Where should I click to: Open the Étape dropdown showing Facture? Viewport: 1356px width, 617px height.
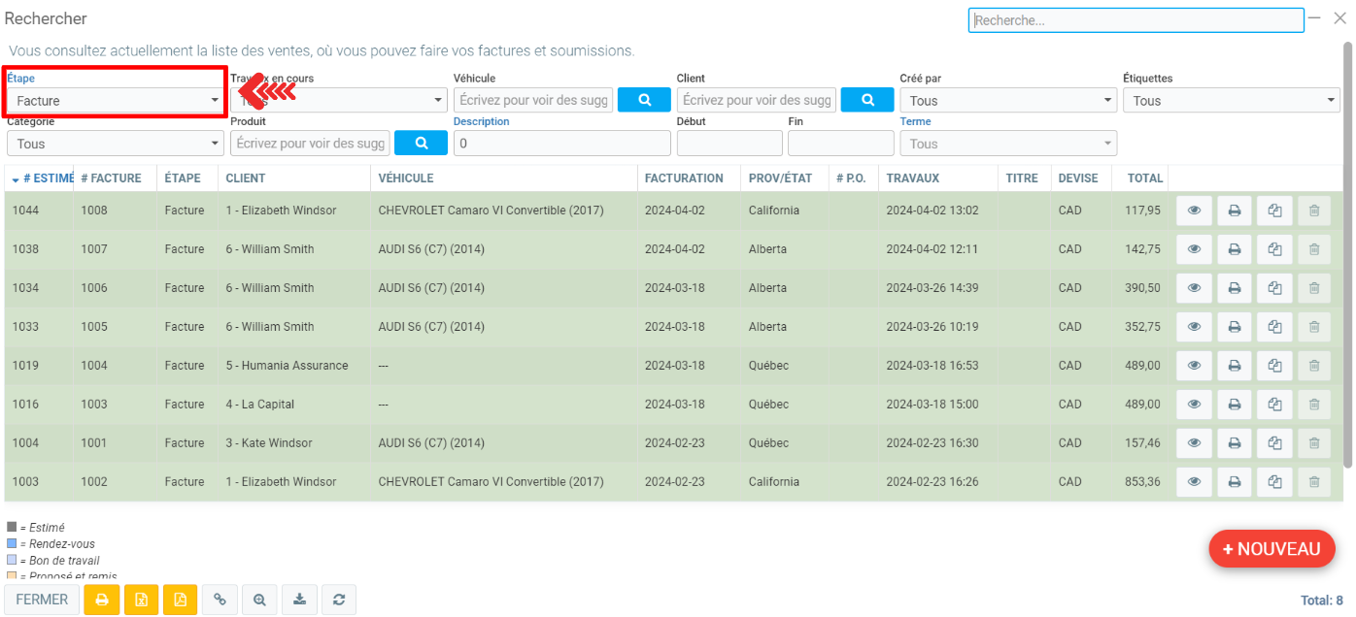coord(117,101)
